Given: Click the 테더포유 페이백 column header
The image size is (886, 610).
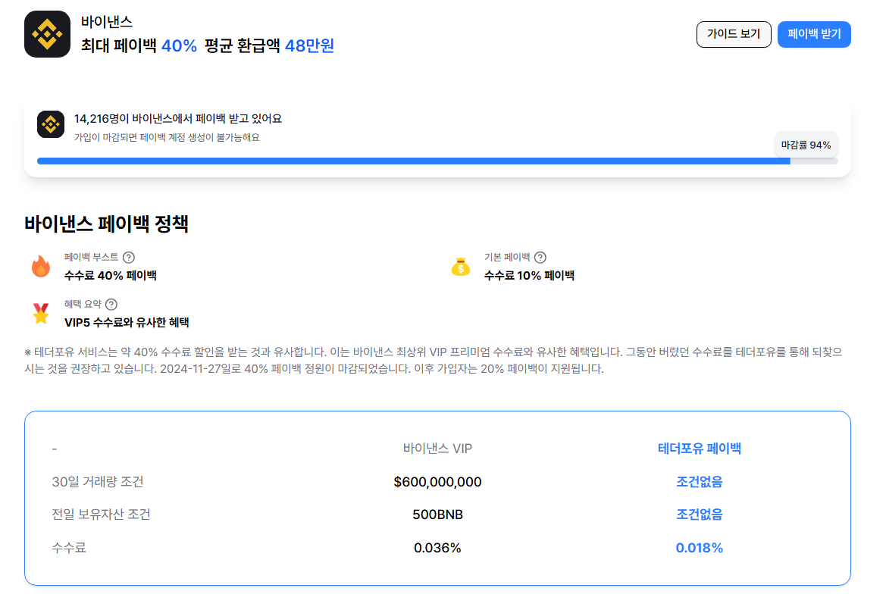Looking at the screenshot, I should 700,449.
